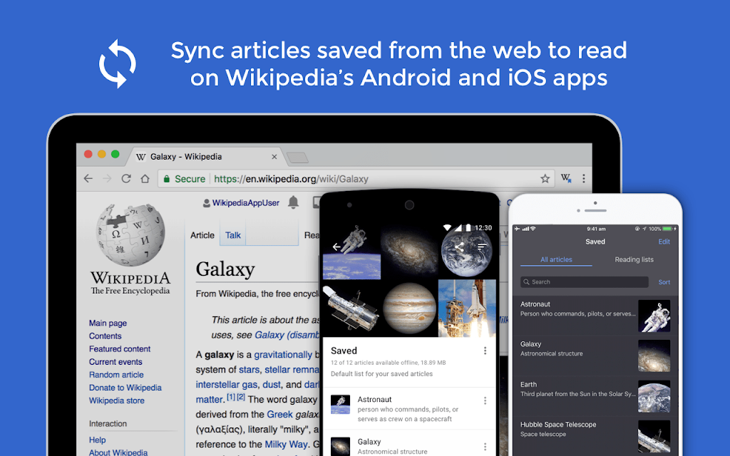Open the About Wikipedia link
Screen dimensions: 730x456
click(118, 452)
